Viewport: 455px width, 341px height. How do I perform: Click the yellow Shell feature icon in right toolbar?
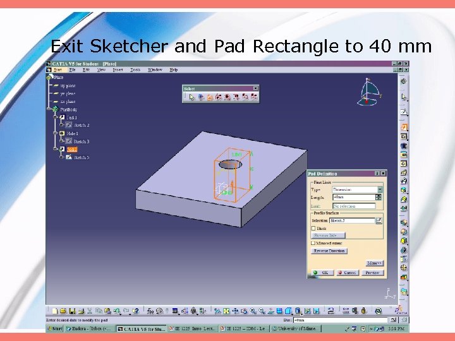coord(404,241)
